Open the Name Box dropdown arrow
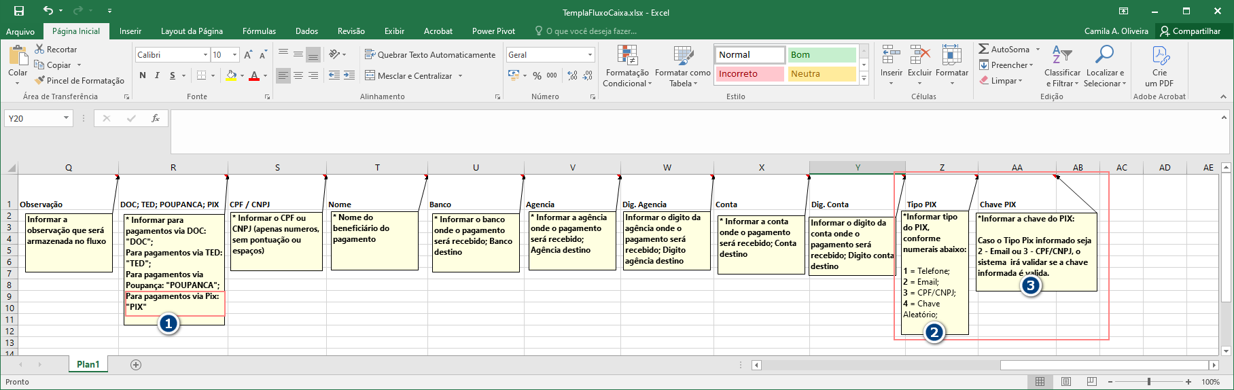1234x390 pixels. tap(66, 118)
